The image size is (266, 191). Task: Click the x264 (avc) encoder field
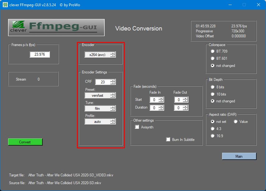97,54
